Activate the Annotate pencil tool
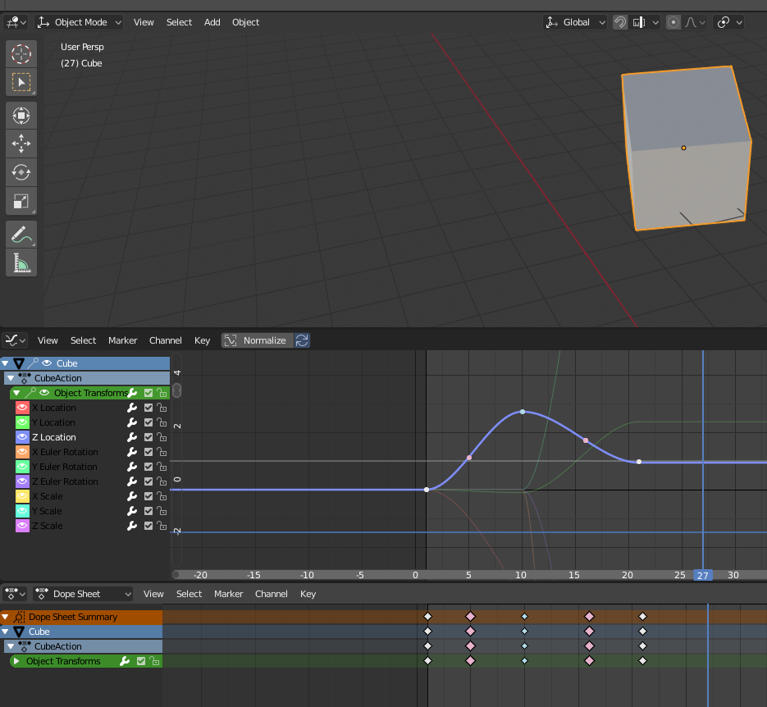 pyautogui.click(x=21, y=235)
